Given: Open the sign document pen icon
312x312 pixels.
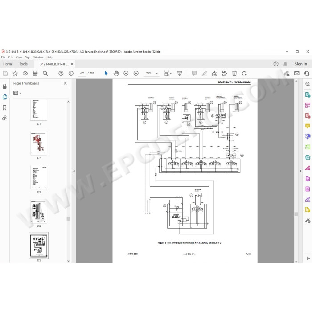Looking at the screenshot, I should [x=214, y=74].
